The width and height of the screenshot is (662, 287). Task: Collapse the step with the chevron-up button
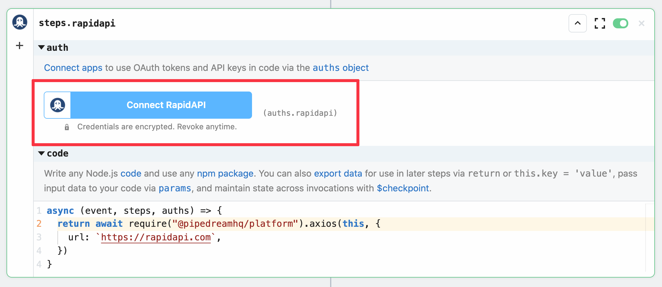click(577, 23)
